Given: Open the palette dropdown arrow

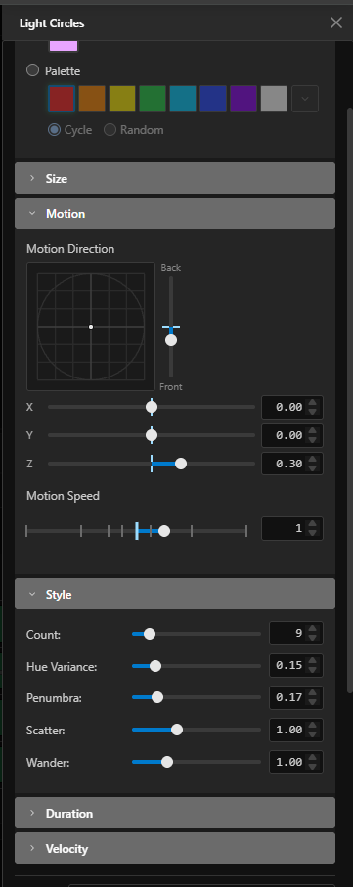Looking at the screenshot, I should pos(305,99).
